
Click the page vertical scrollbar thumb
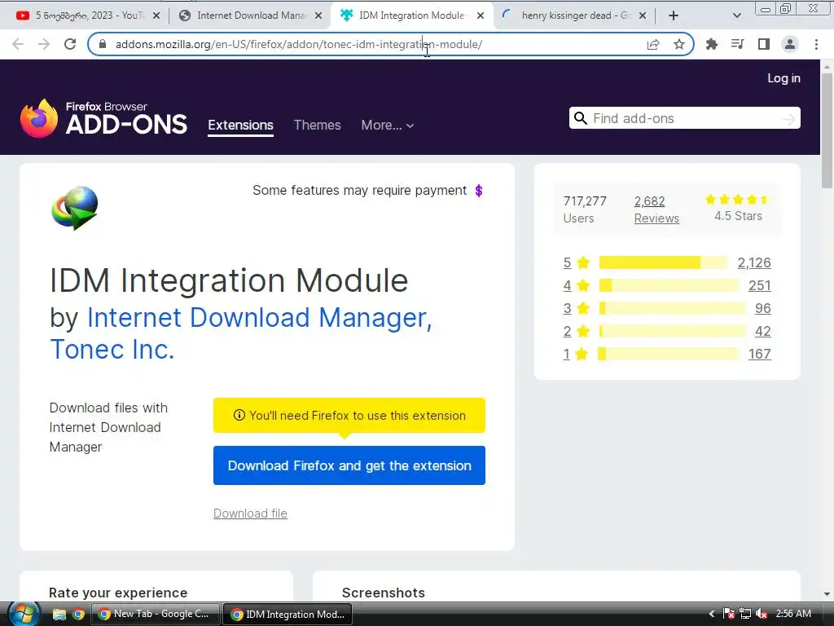click(x=827, y=130)
